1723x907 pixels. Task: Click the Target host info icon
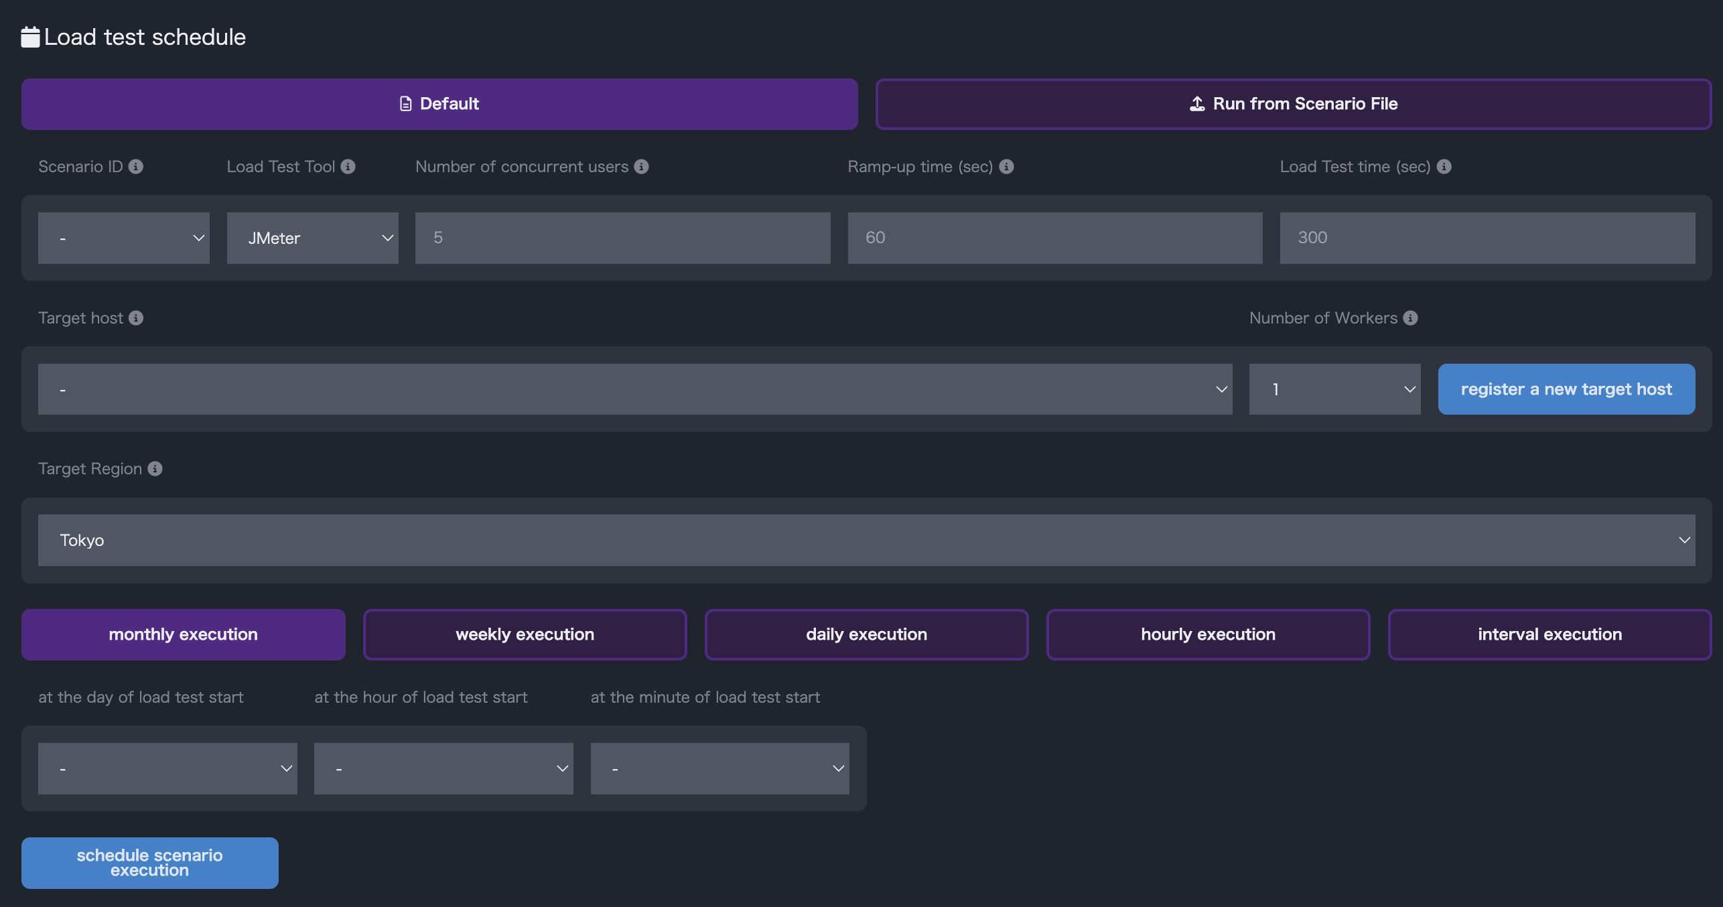pos(136,318)
